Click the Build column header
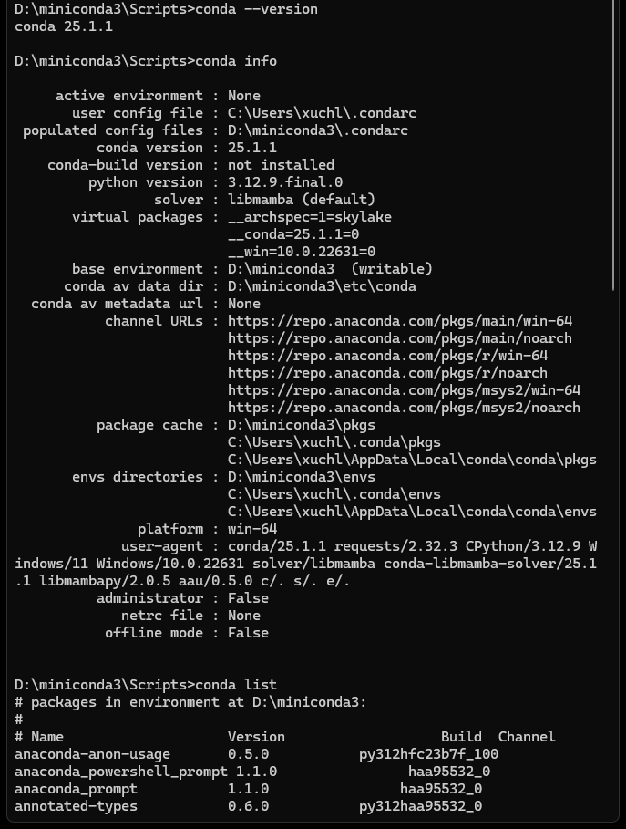The image size is (626, 829). tap(461, 737)
